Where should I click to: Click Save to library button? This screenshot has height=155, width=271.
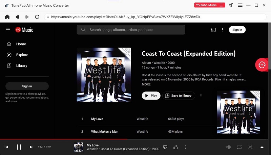click(179, 96)
